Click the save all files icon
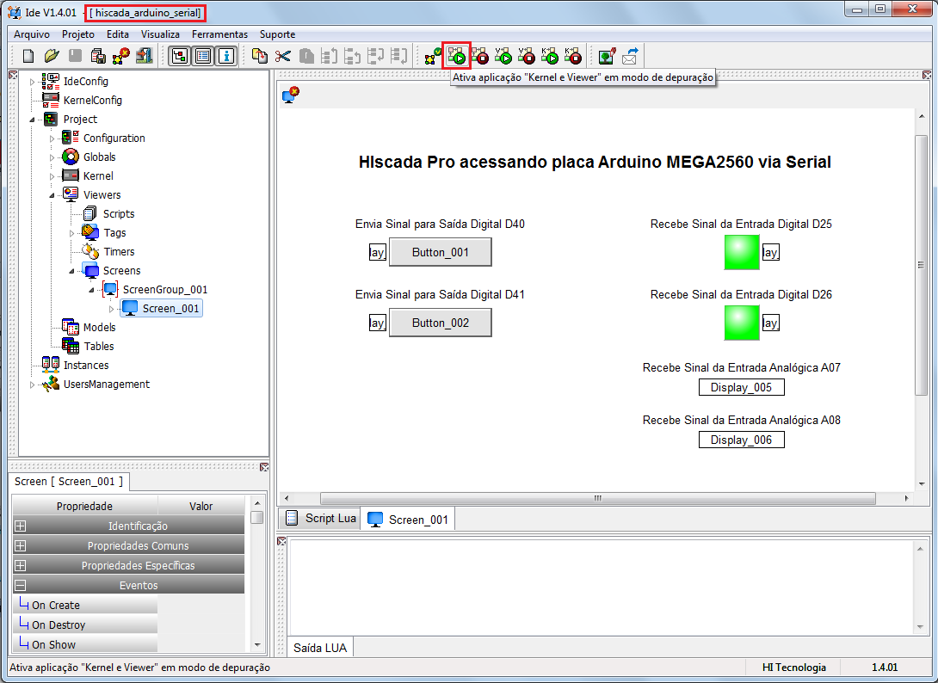The height and width of the screenshot is (683, 938). [x=98, y=56]
